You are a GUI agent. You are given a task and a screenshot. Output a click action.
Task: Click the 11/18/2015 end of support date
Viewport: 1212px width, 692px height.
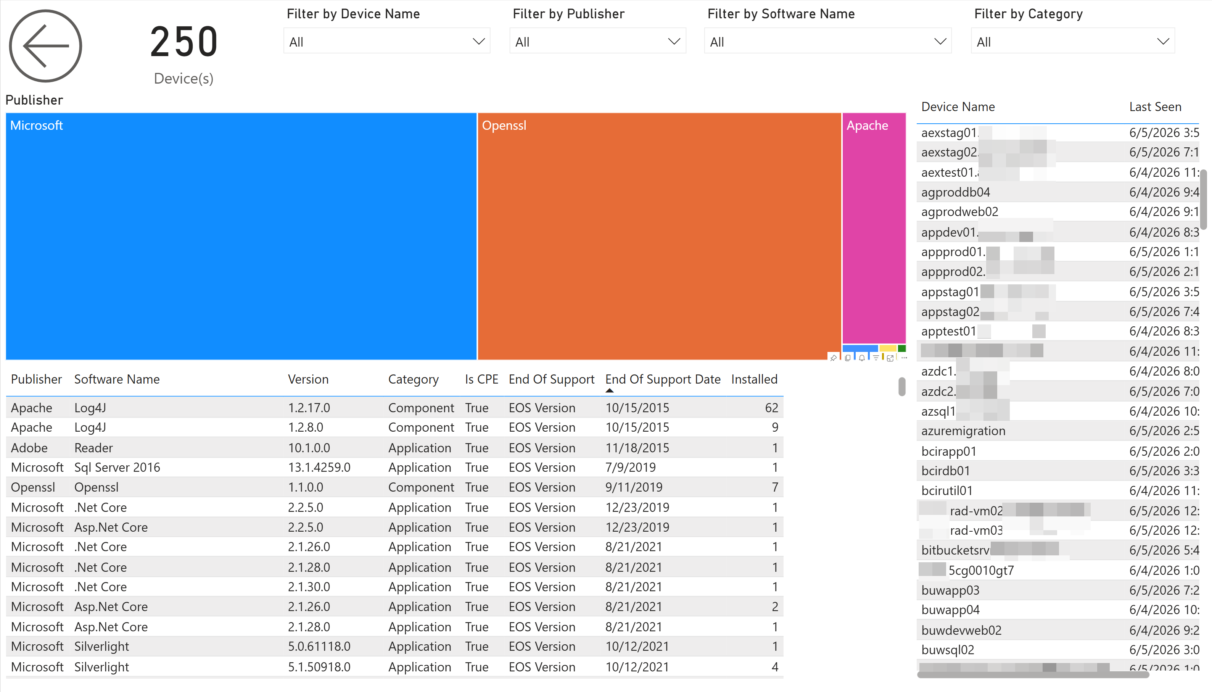637,448
